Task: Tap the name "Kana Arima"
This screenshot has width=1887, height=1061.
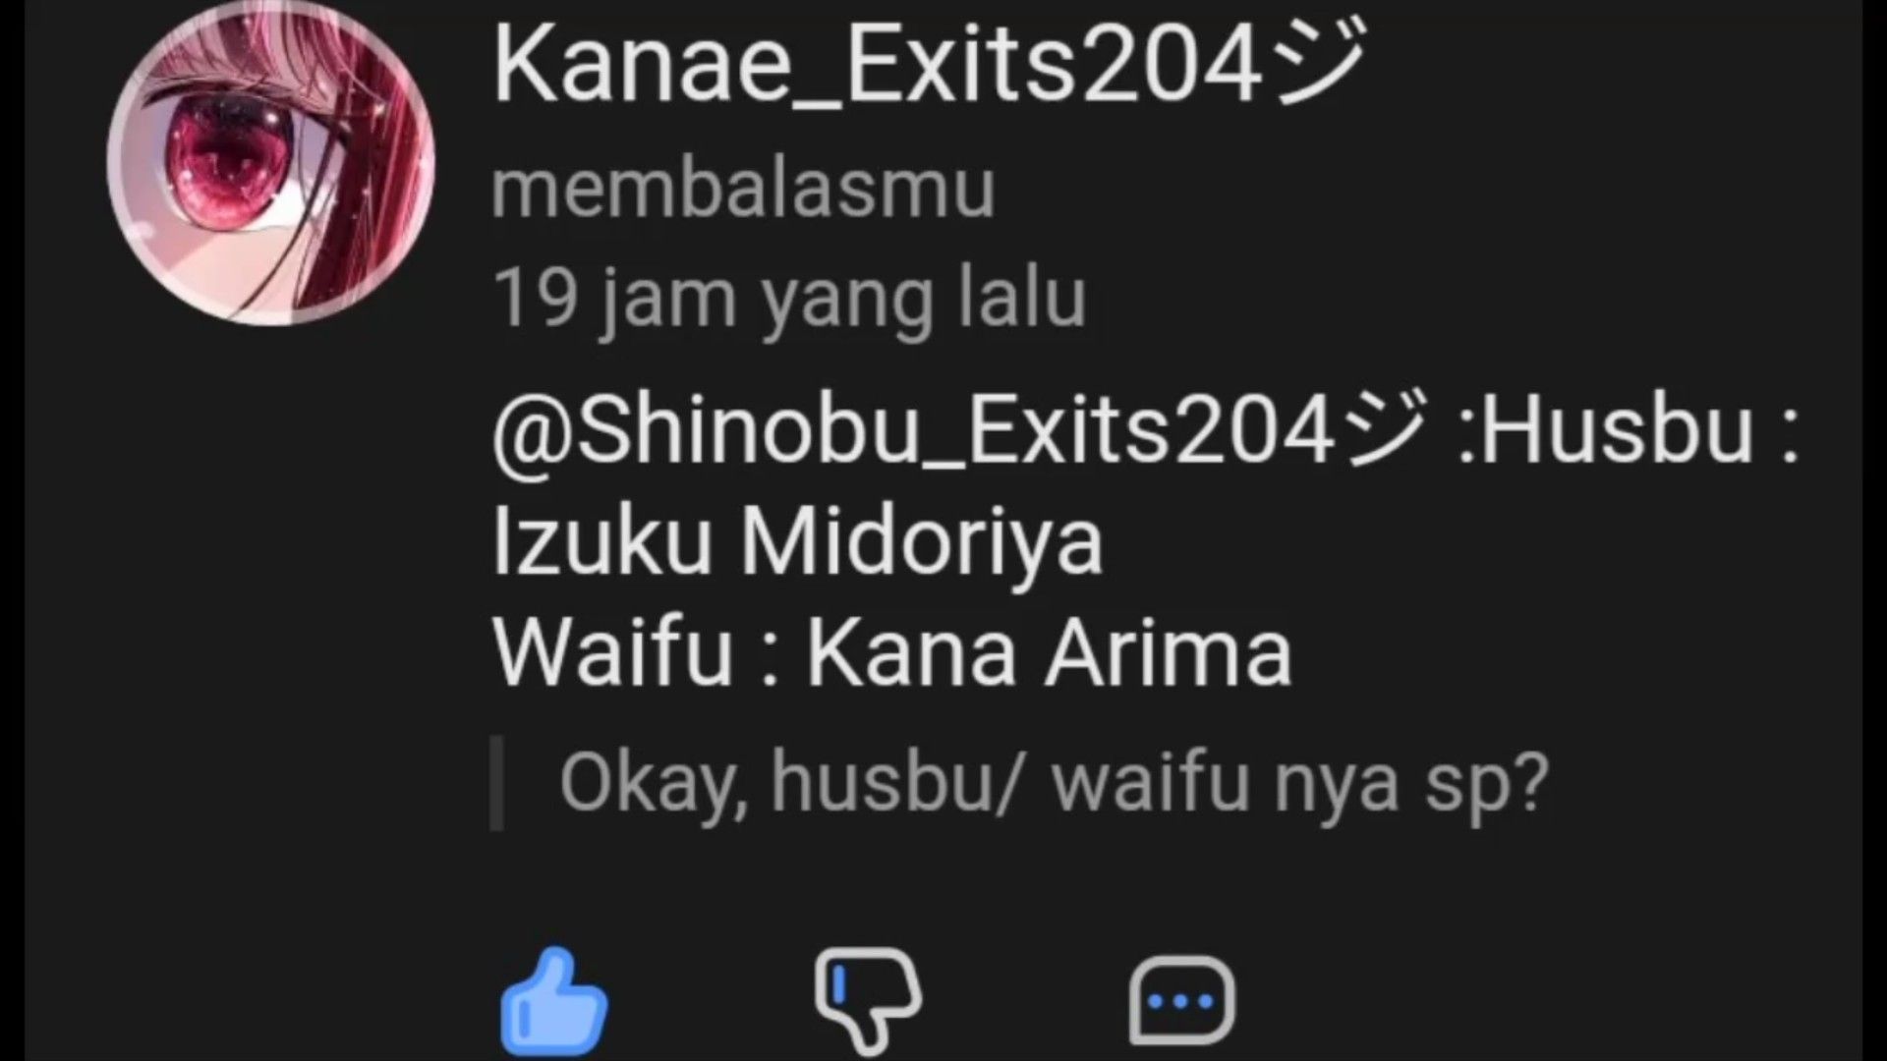Action: 1049,652
